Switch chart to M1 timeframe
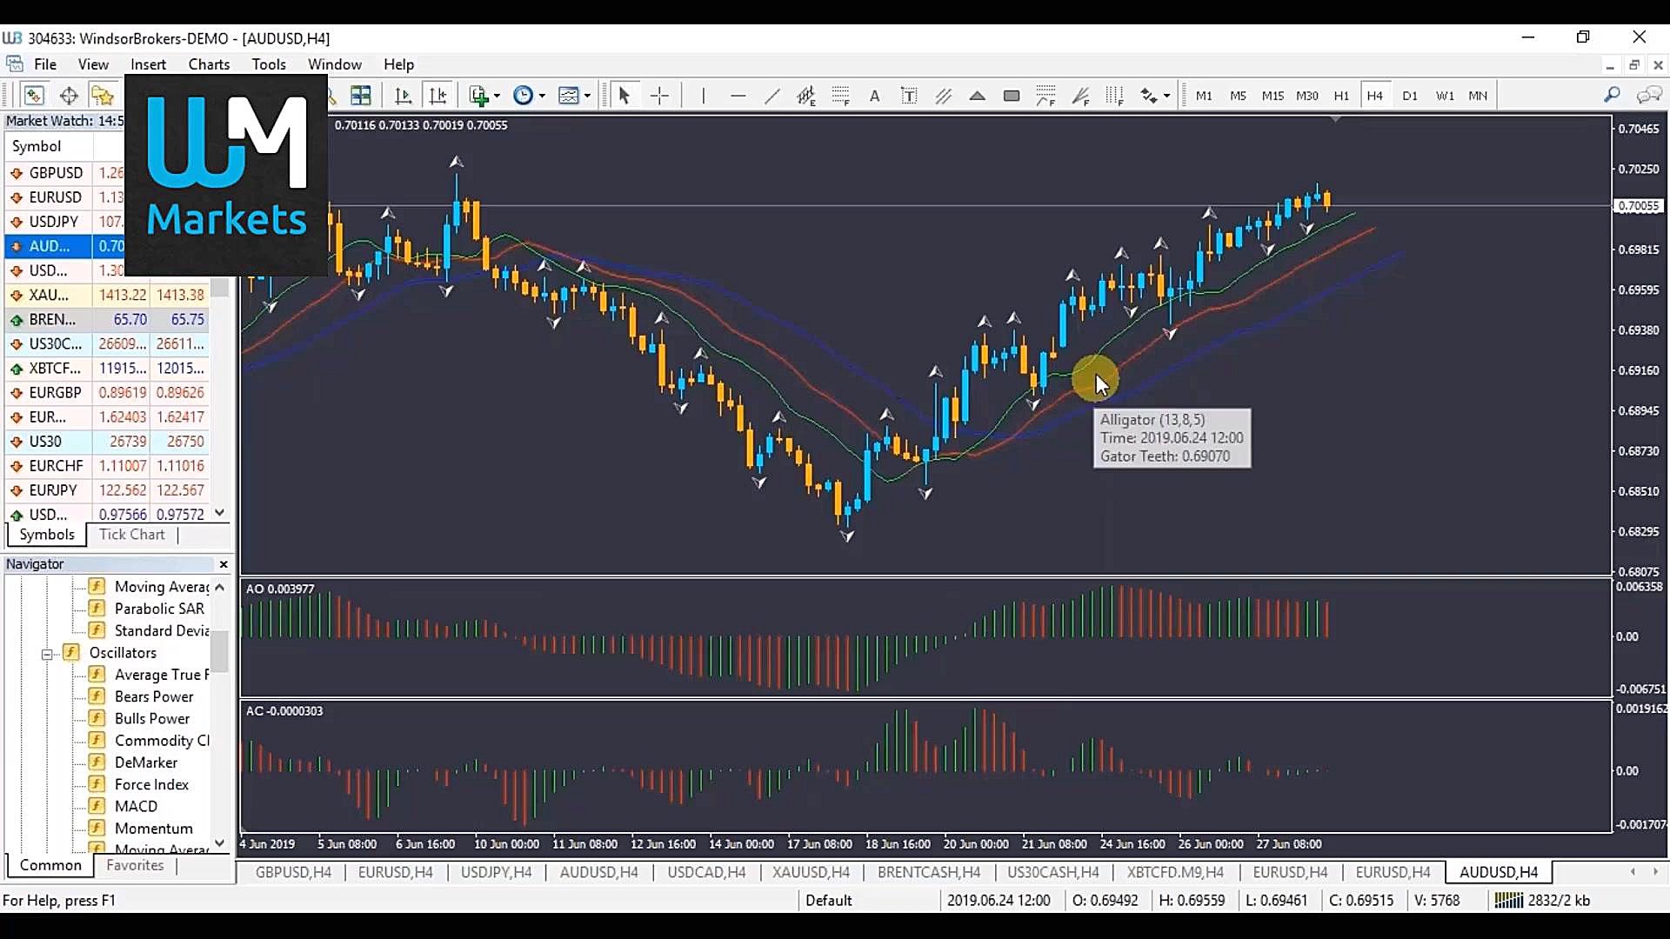 pyautogui.click(x=1204, y=96)
